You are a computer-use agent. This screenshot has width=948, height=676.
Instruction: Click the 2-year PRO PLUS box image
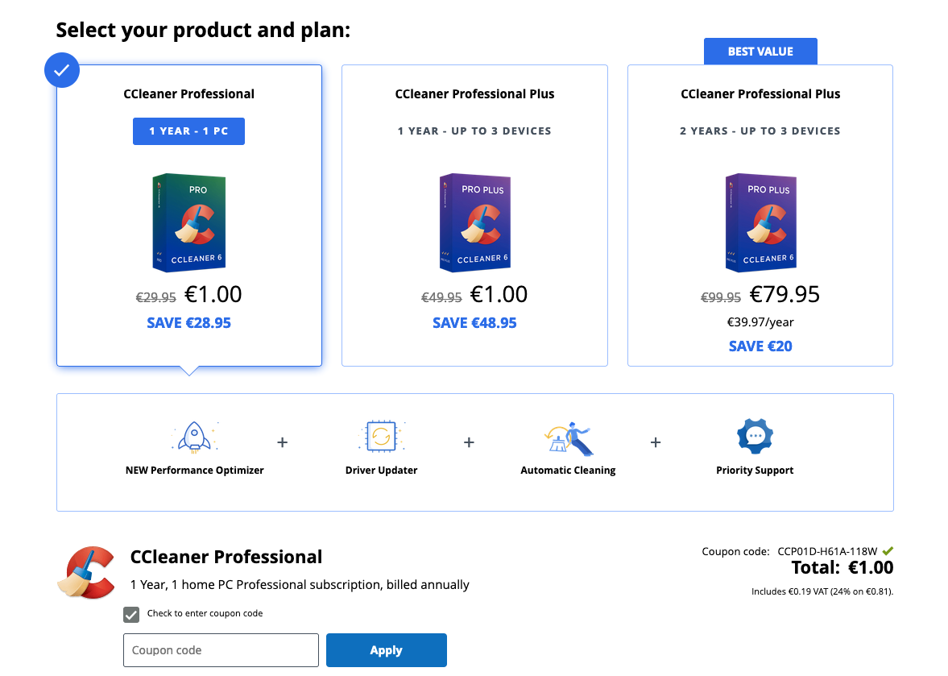(x=760, y=222)
